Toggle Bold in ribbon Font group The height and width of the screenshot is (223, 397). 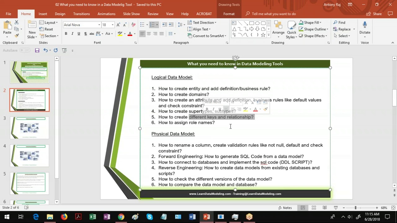pyautogui.click(x=66, y=33)
